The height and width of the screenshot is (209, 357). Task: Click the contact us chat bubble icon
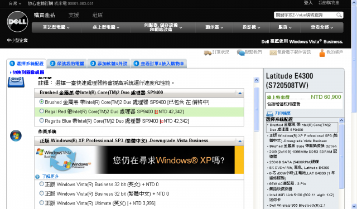click(x=240, y=52)
